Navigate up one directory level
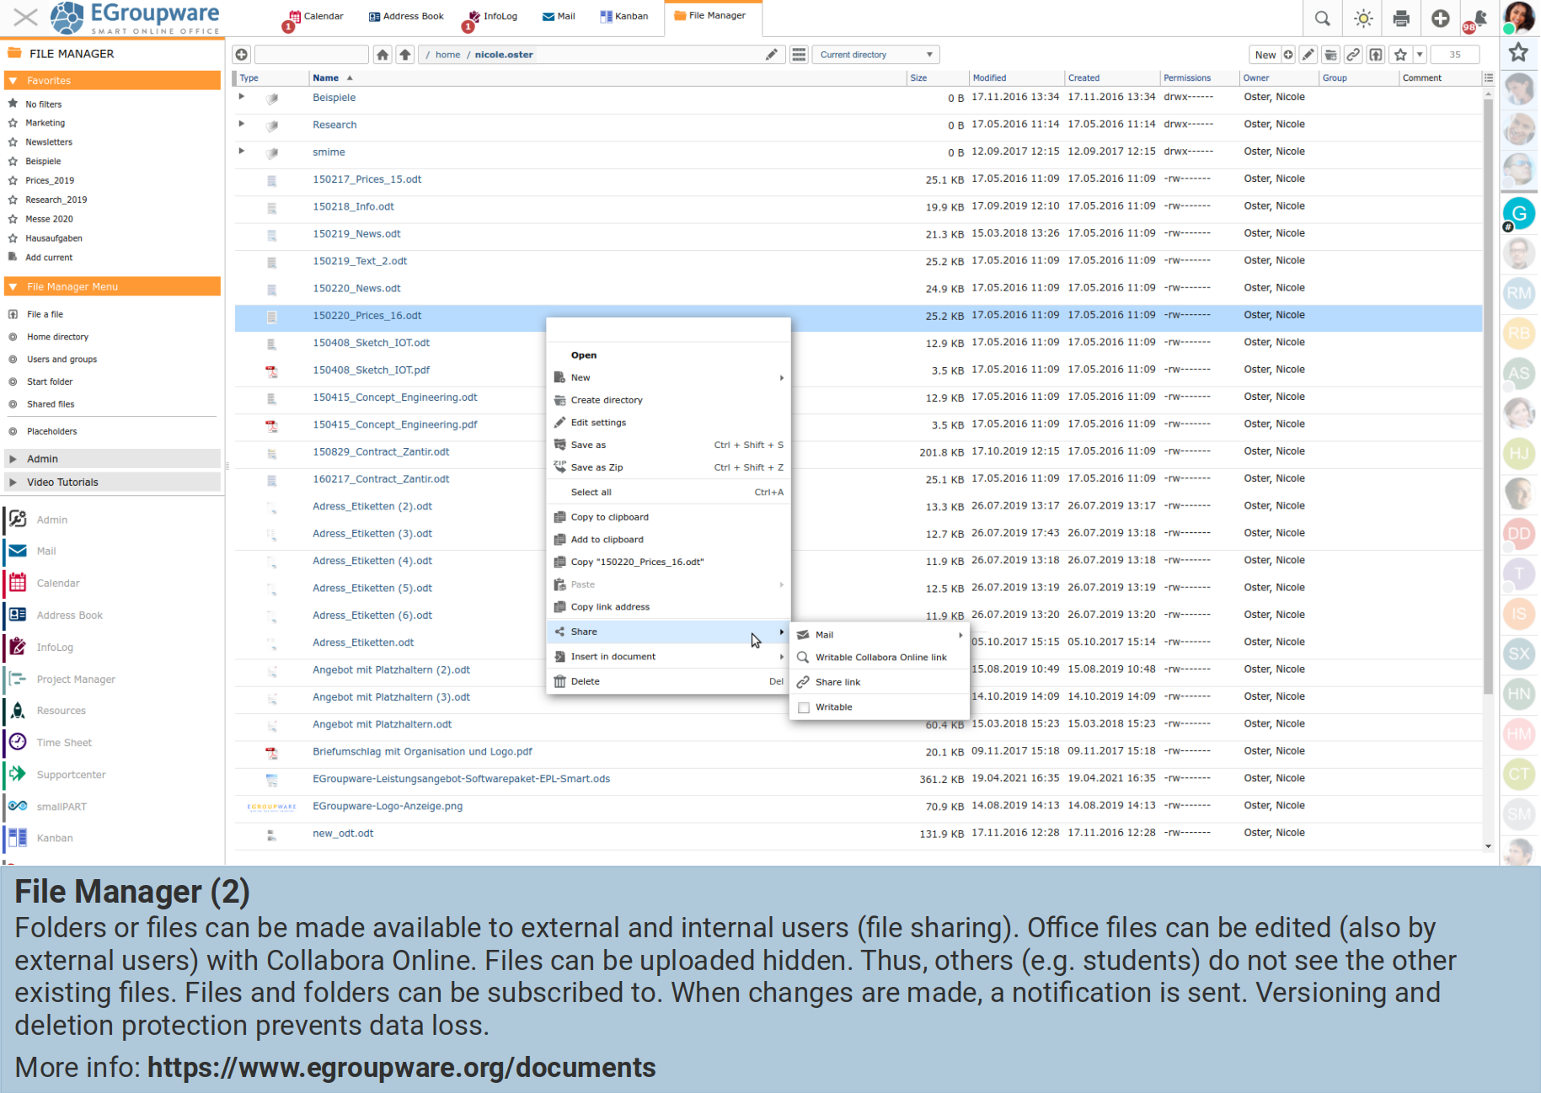Viewport: 1541px width, 1093px height. coord(405,55)
